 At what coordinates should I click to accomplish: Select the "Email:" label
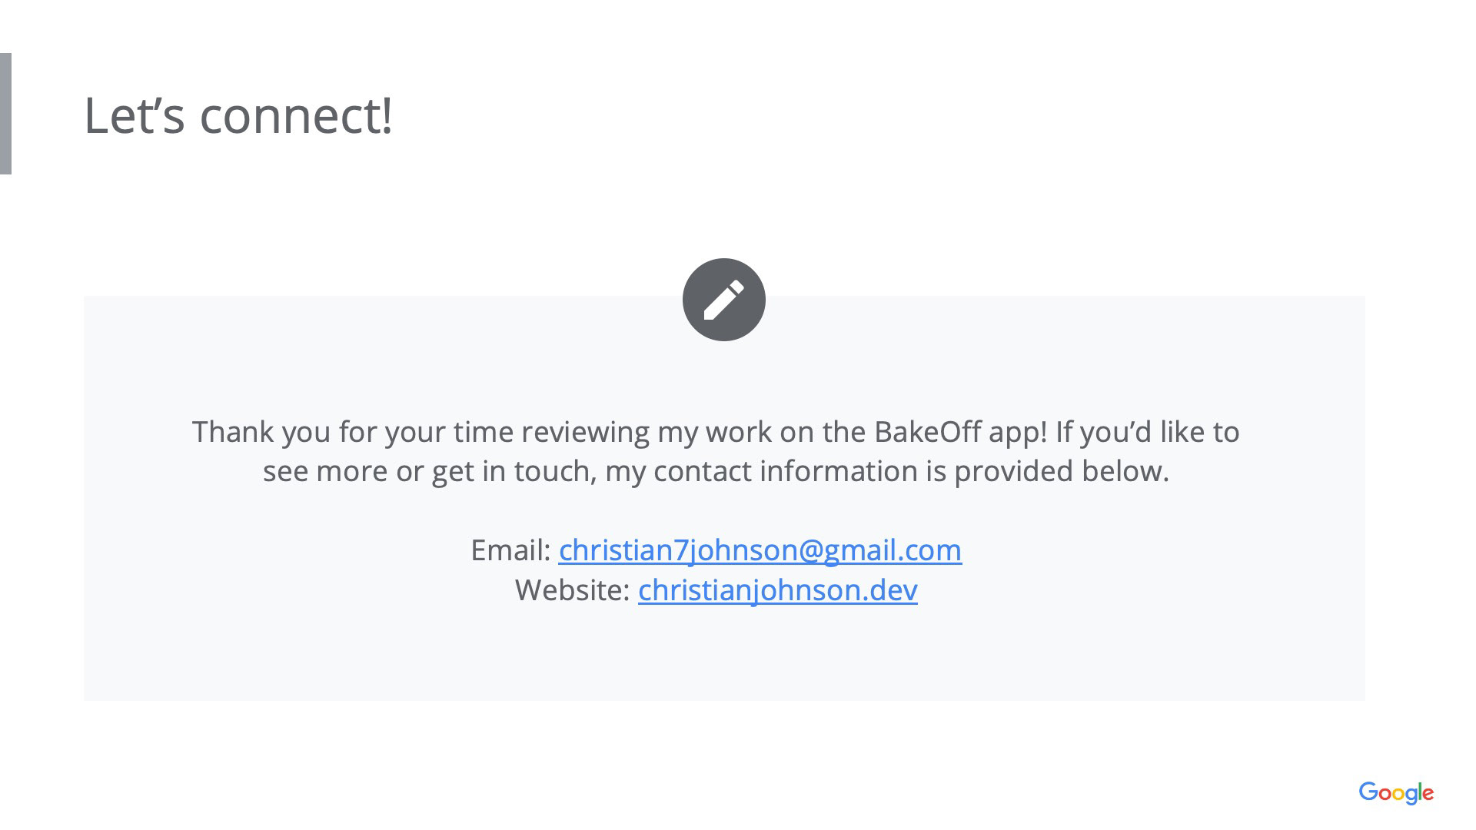point(510,550)
